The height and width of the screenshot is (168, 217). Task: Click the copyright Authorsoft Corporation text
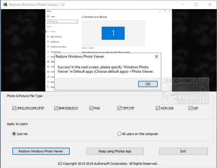point(108,164)
